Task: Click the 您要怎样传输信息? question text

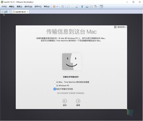Action: (71, 77)
